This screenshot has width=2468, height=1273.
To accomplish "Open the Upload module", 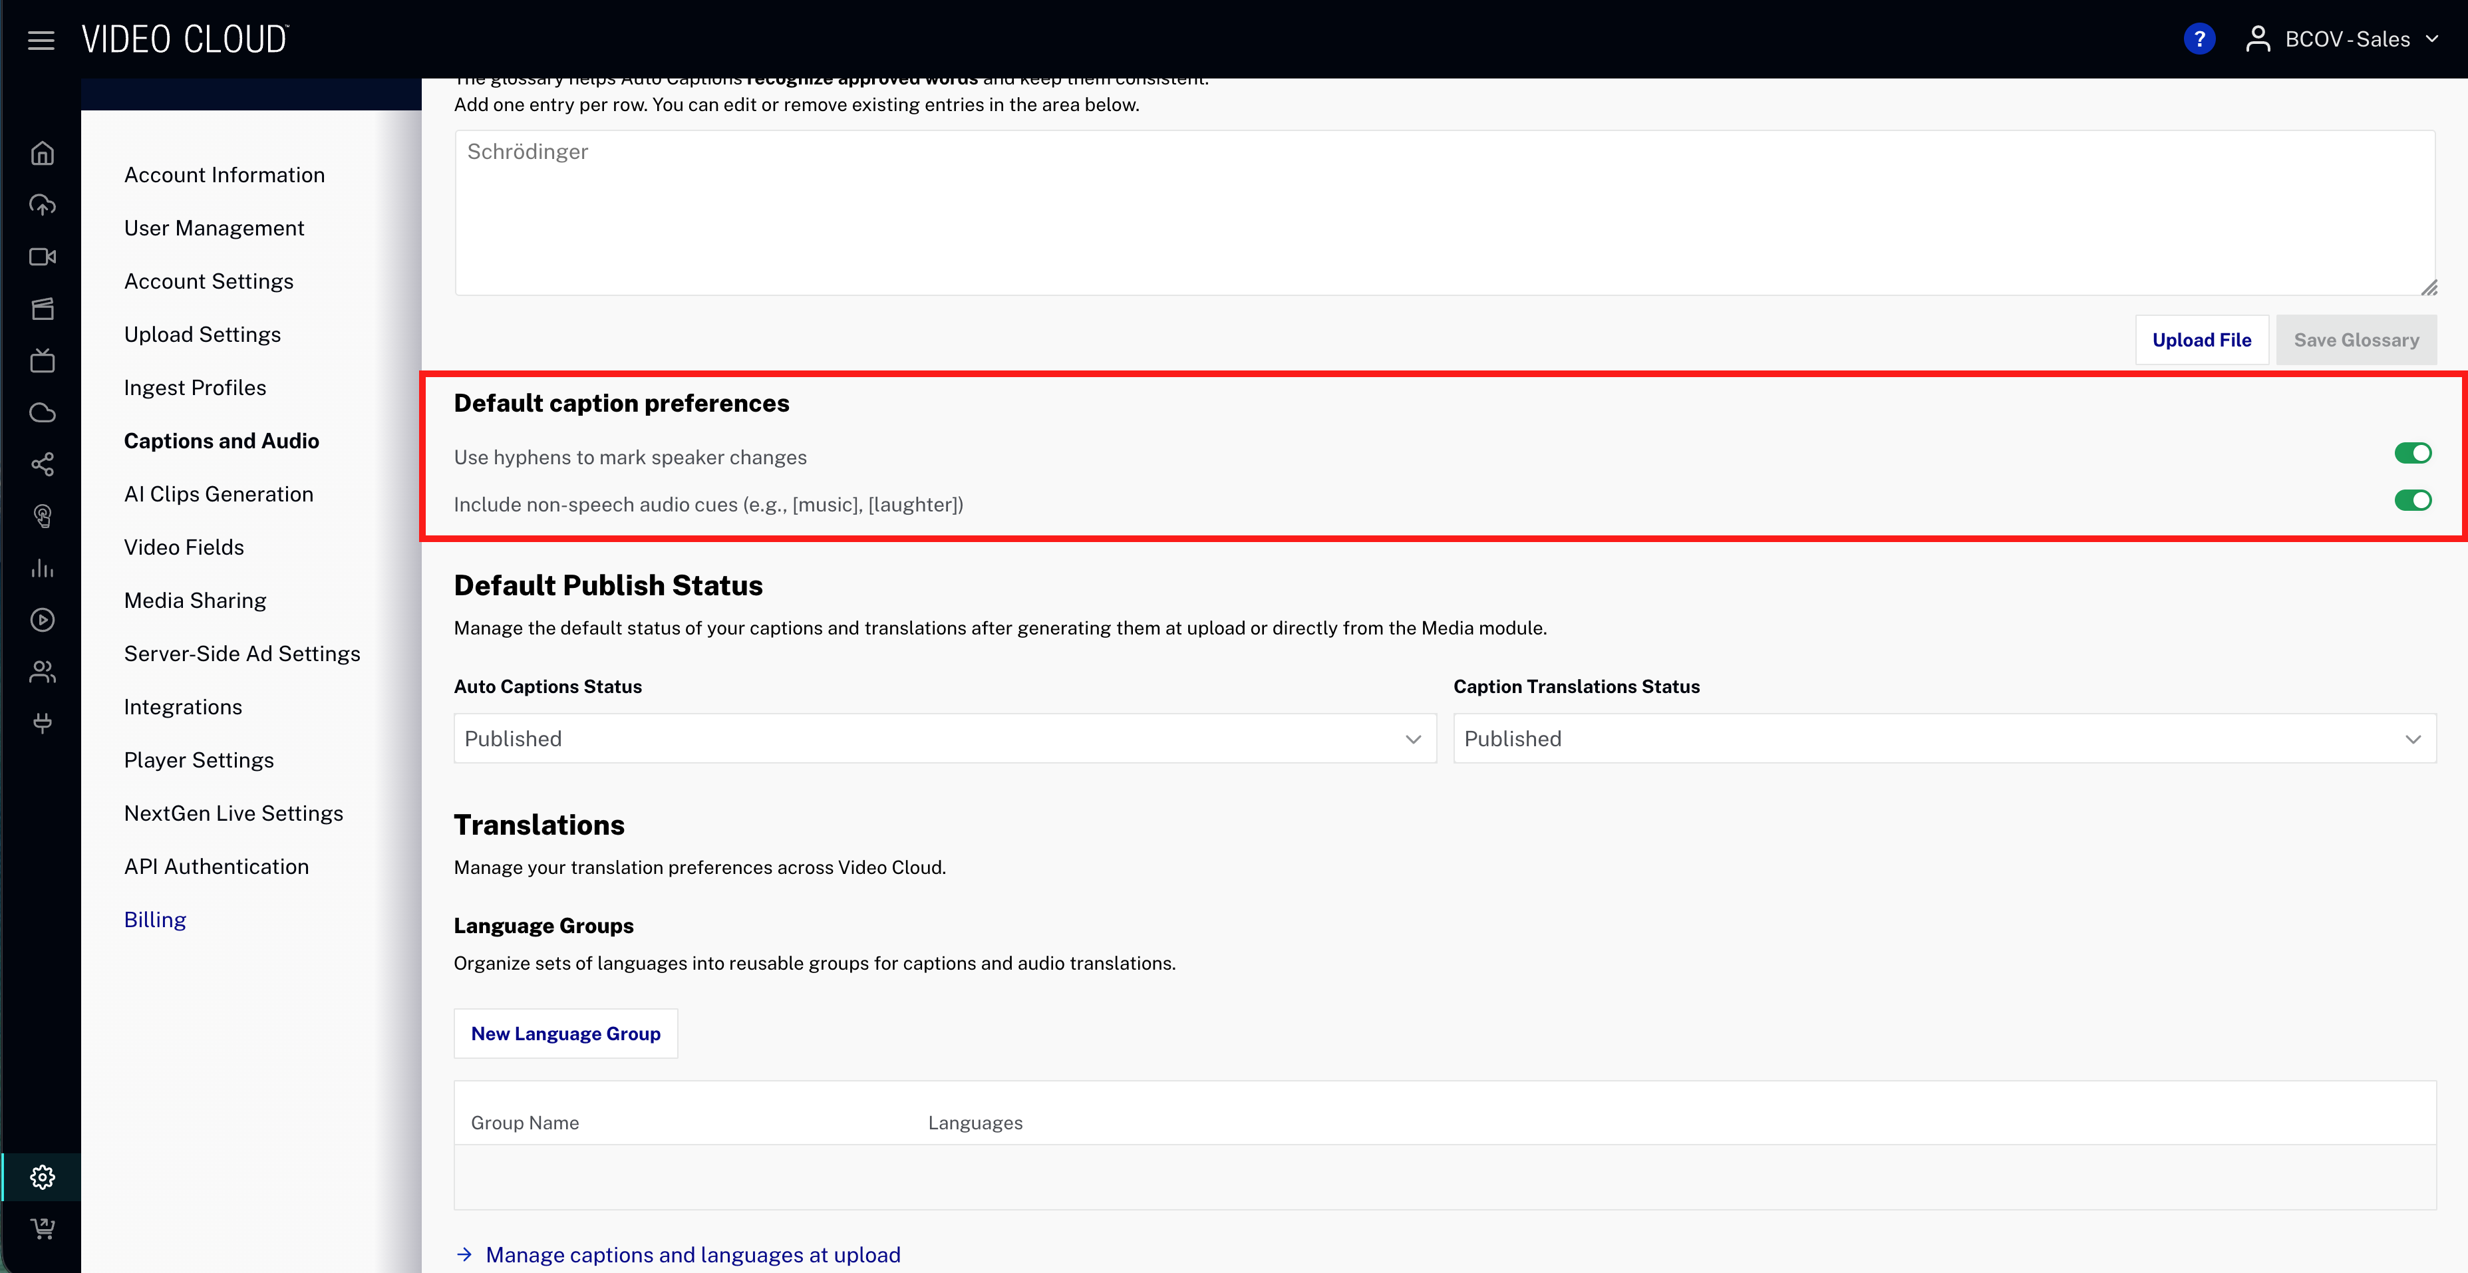I will 42,204.
